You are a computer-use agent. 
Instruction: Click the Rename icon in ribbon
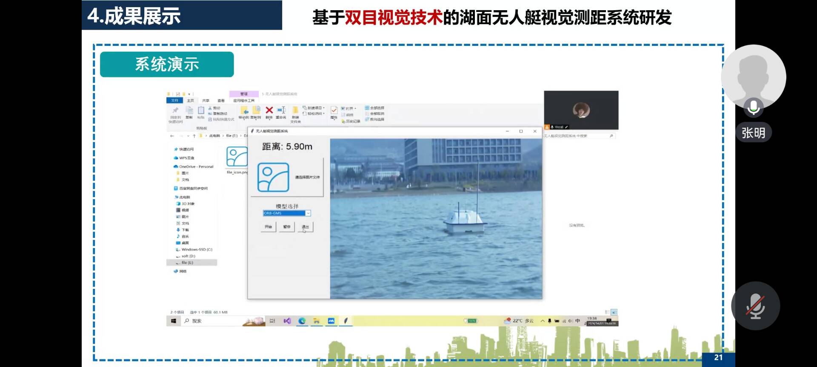coord(281,111)
